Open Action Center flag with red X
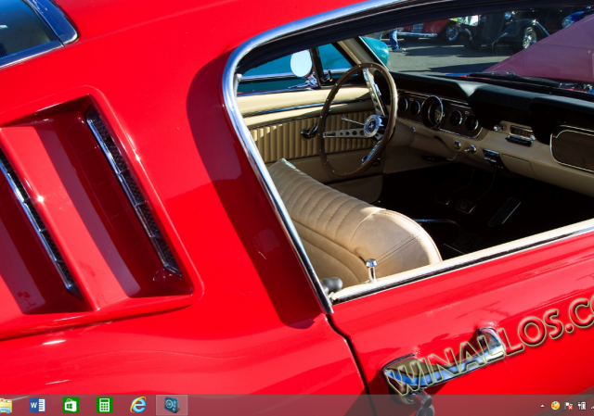The image size is (594, 416). click(568, 406)
